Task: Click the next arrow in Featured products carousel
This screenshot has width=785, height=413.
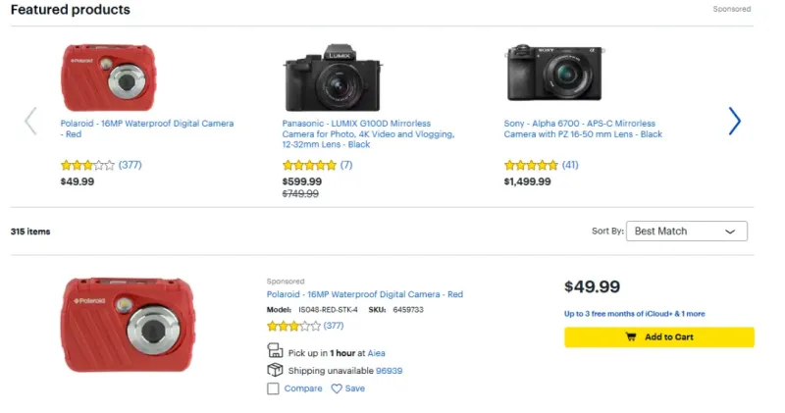Action: [x=734, y=121]
